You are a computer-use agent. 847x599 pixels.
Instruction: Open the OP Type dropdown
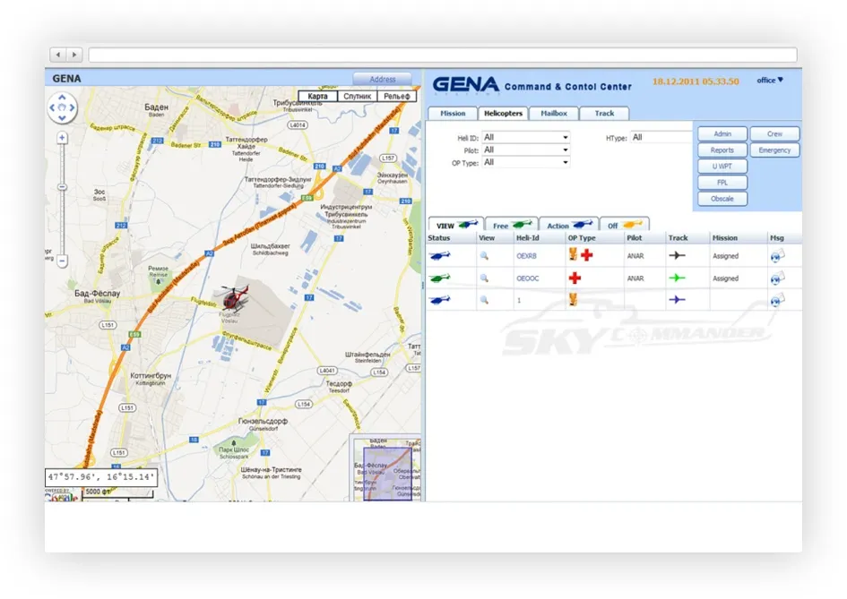click(525, 162)
